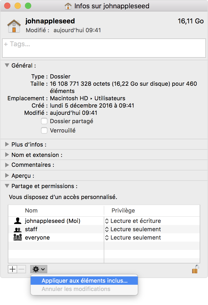
Task: Choose Appliquer aux éléments inclus menu item
Action: coord(84,281)
